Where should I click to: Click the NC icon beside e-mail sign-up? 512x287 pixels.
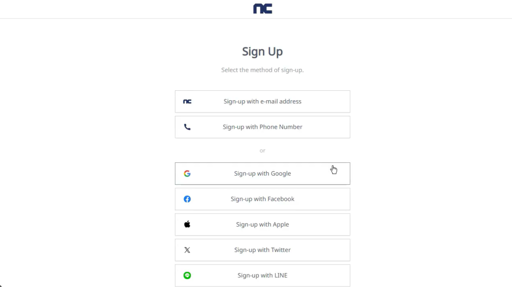coord(187,101)
